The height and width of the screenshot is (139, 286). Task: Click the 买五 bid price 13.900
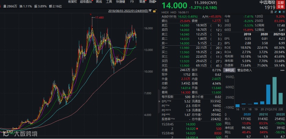click(x=184, y=66)
